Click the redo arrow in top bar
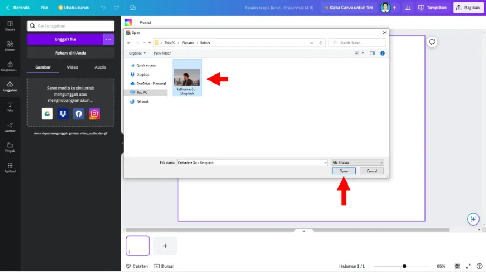Image resolution: width=486 pixels, height=272 pixels. pos(116,8)
